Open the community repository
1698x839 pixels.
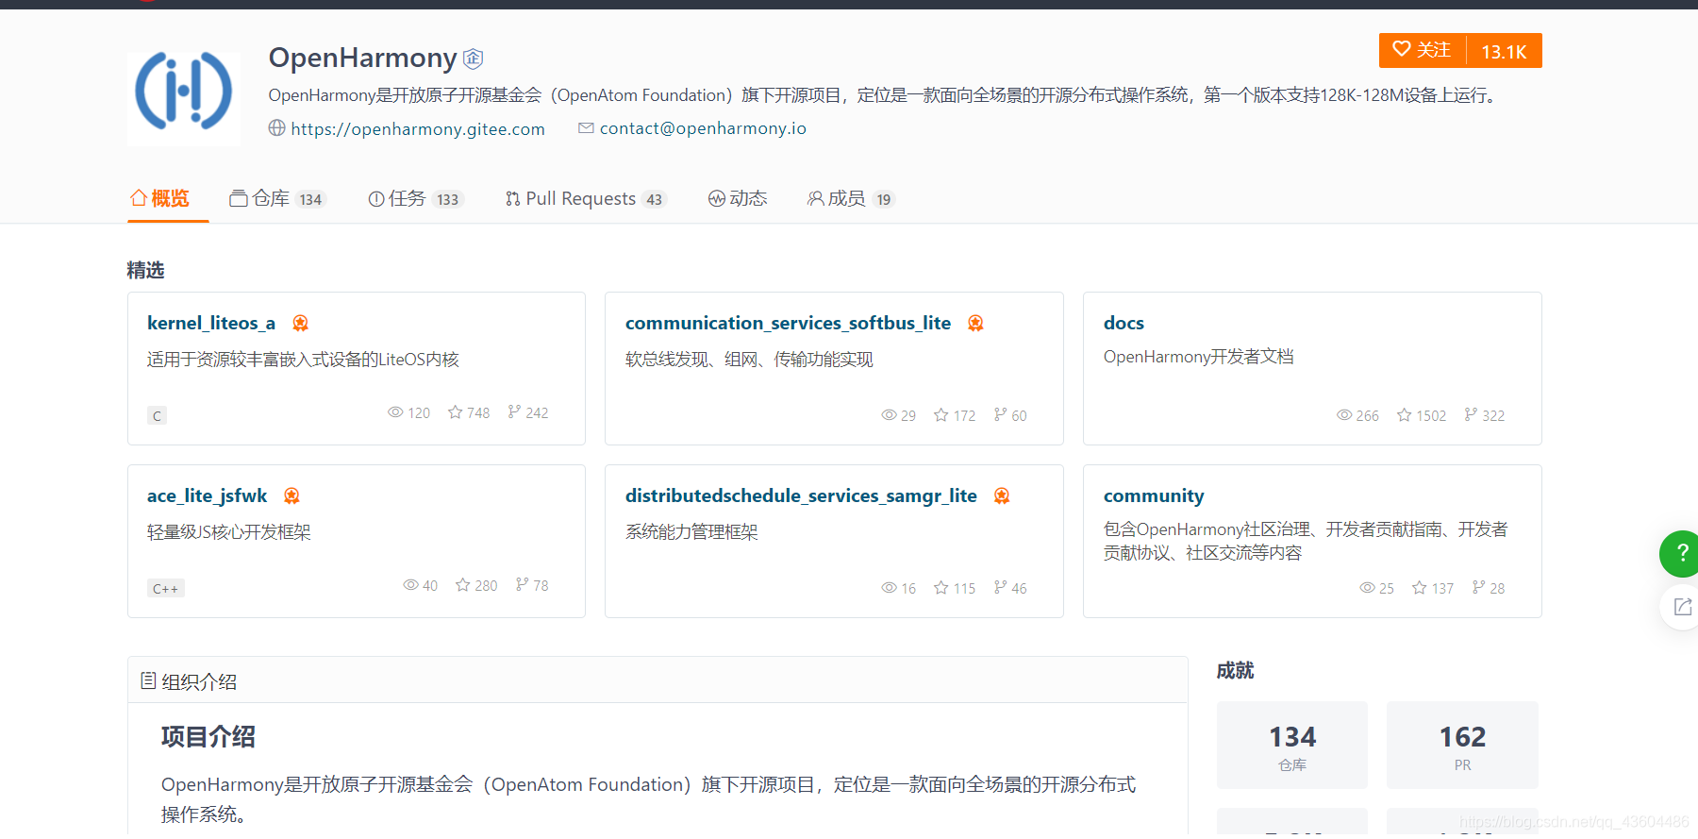[1154, 495]
